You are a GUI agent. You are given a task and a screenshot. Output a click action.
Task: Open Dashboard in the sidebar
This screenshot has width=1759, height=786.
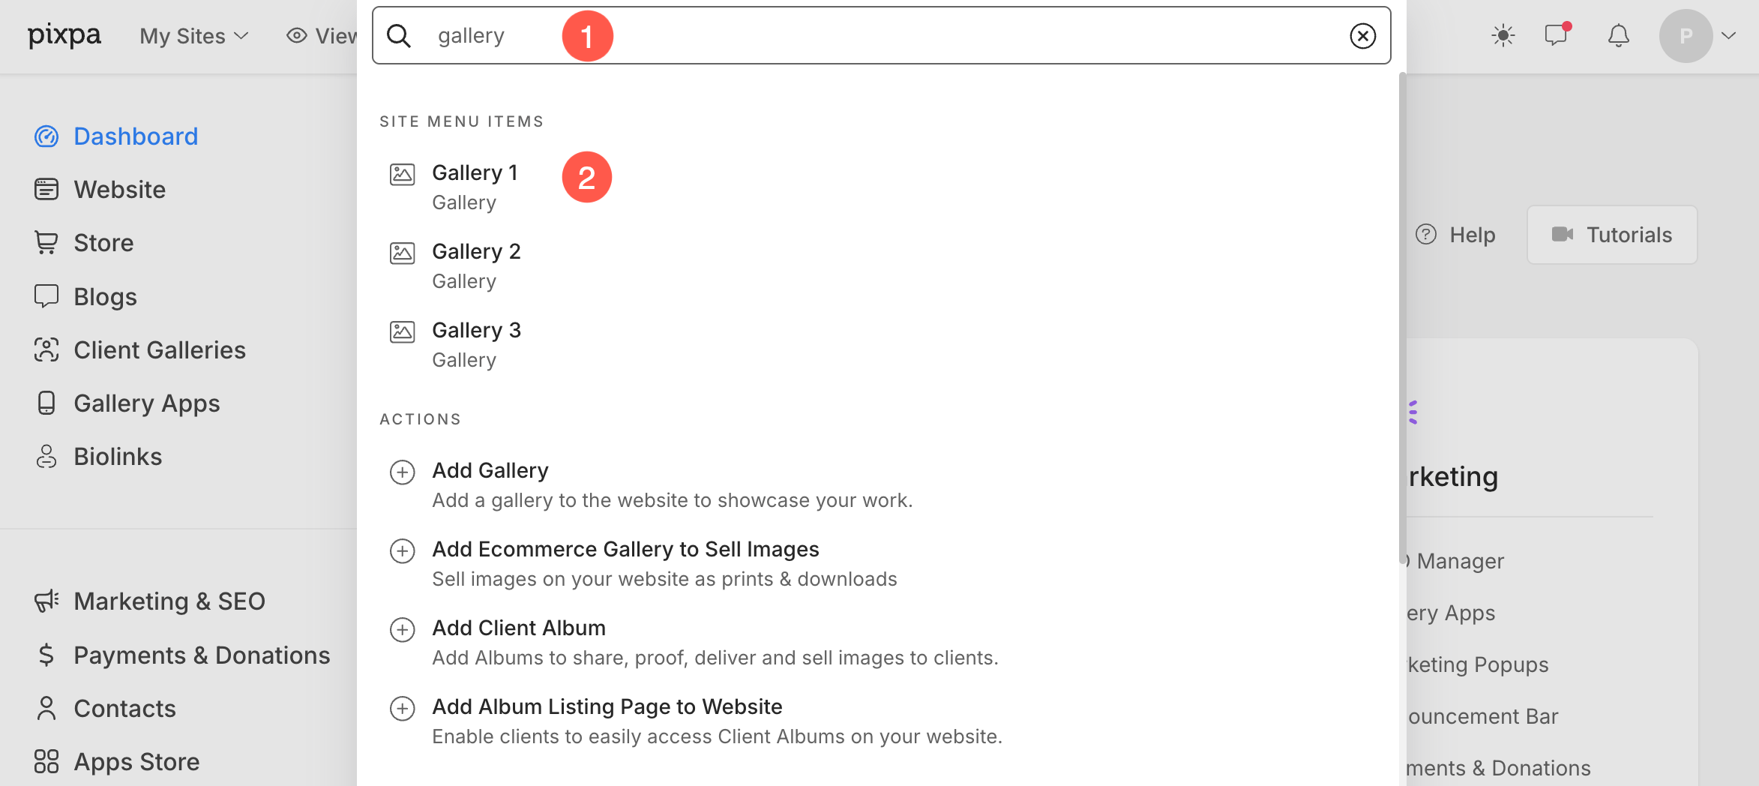(x=135, y=136)
